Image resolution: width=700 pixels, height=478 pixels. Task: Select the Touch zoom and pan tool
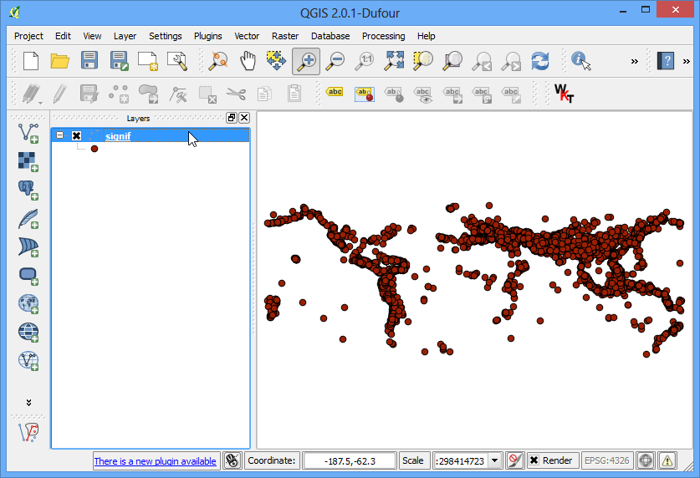pyautogui.click(x=219, y=61)
